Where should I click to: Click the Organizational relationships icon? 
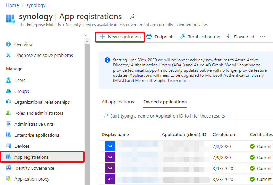pyautogui.click(x=8, y=102)
